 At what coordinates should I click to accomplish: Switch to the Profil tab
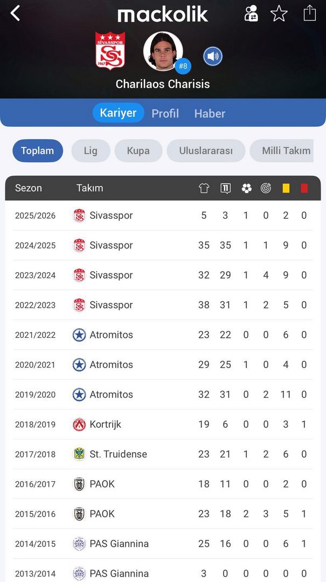click(165, 114)
